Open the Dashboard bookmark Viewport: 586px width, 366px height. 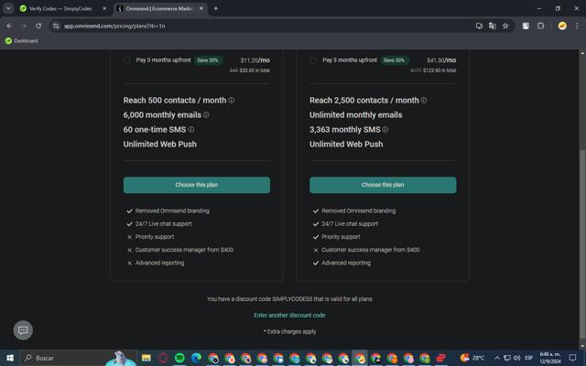pos(22,40)
